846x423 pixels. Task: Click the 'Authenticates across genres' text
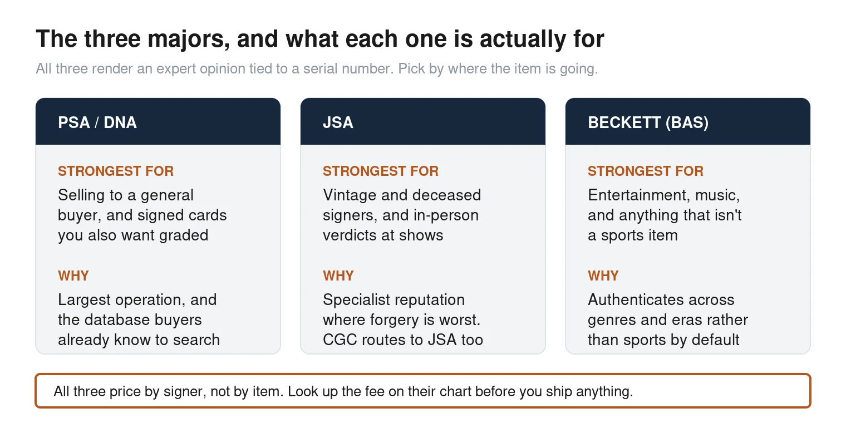tap(668, 320)
